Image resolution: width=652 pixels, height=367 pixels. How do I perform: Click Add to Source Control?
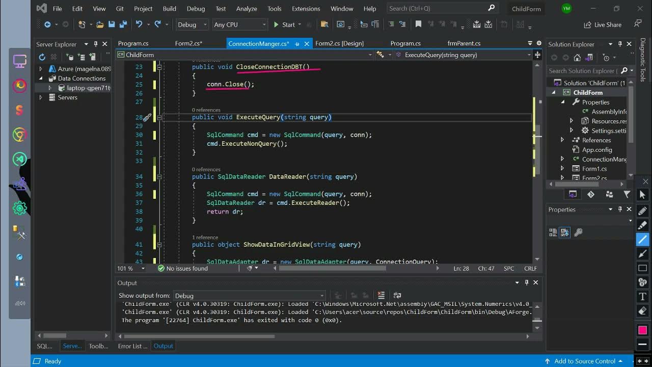pyautogui.click(x=584, y=361)
